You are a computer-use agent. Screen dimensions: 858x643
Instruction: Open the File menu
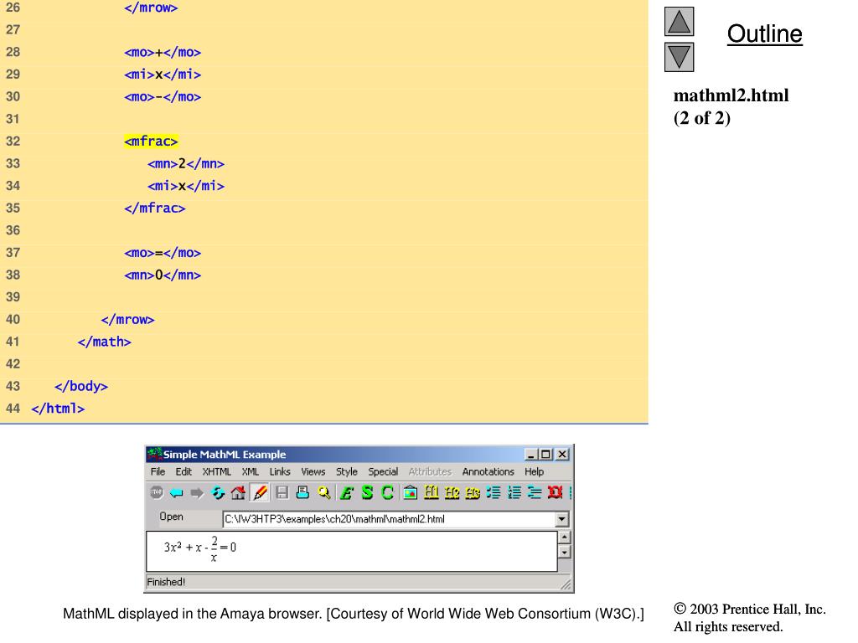click(158, 471)
